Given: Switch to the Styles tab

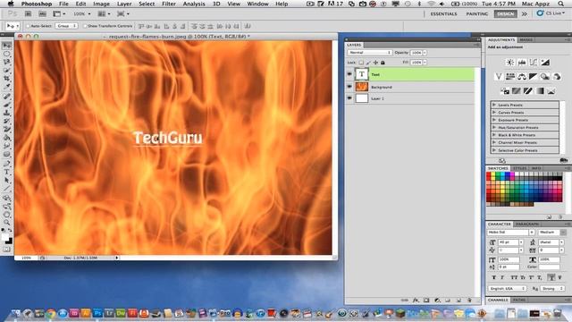Looking at the screenshot, I should (x=520, y=168).
